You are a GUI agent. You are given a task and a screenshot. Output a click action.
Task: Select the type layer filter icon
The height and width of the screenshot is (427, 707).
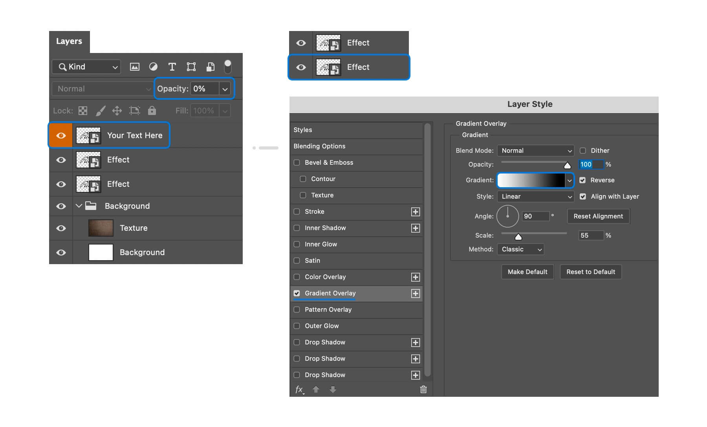pyautogui.click(x=172, y=67)
